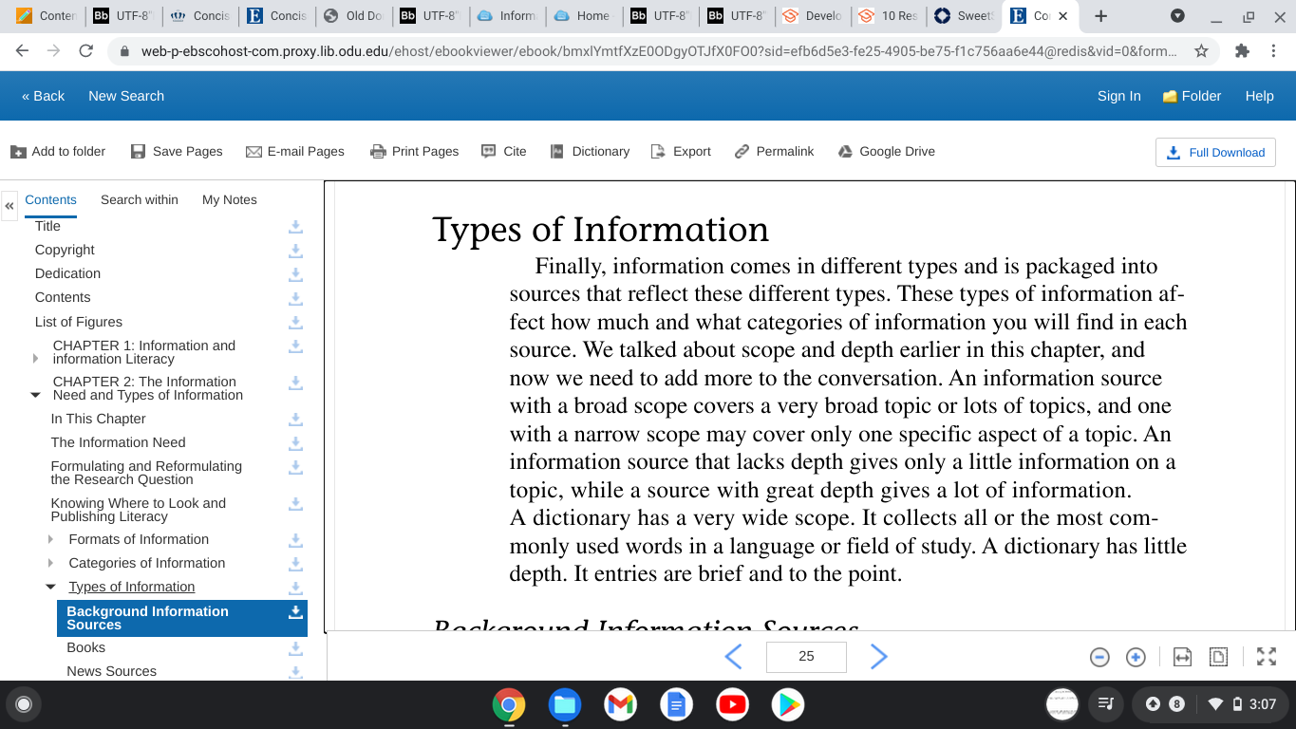Click the browser address bar
This screenshot has height=729, width=1296.
click(659, 51)
